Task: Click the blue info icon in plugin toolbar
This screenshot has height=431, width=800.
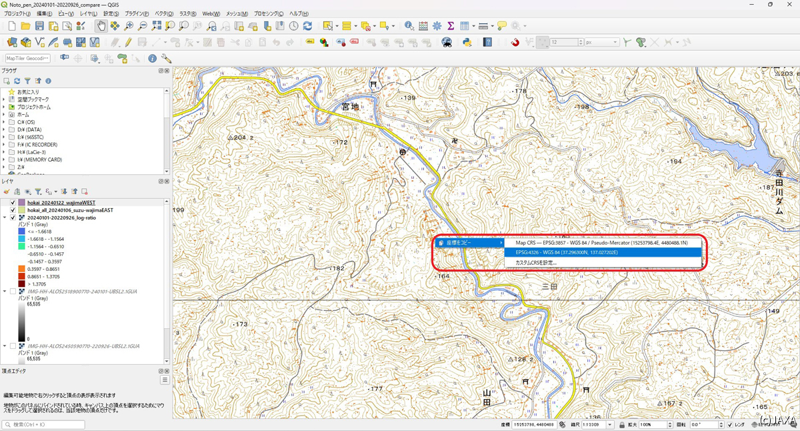Action: 153,59
